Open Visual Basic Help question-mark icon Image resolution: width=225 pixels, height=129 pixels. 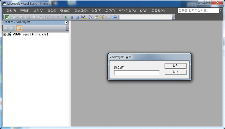click(x=115, y=17)
